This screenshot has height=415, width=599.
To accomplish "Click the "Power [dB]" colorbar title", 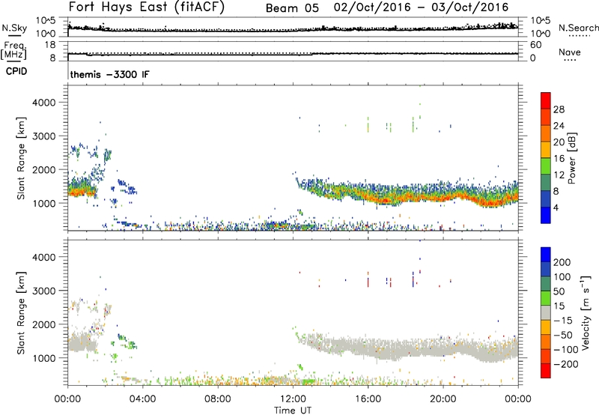I will pyautogui.click(x=571, y=158).
